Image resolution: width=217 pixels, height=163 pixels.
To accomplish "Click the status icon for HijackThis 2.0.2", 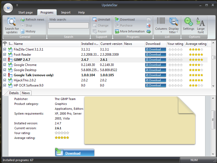I will click(10, 80).
